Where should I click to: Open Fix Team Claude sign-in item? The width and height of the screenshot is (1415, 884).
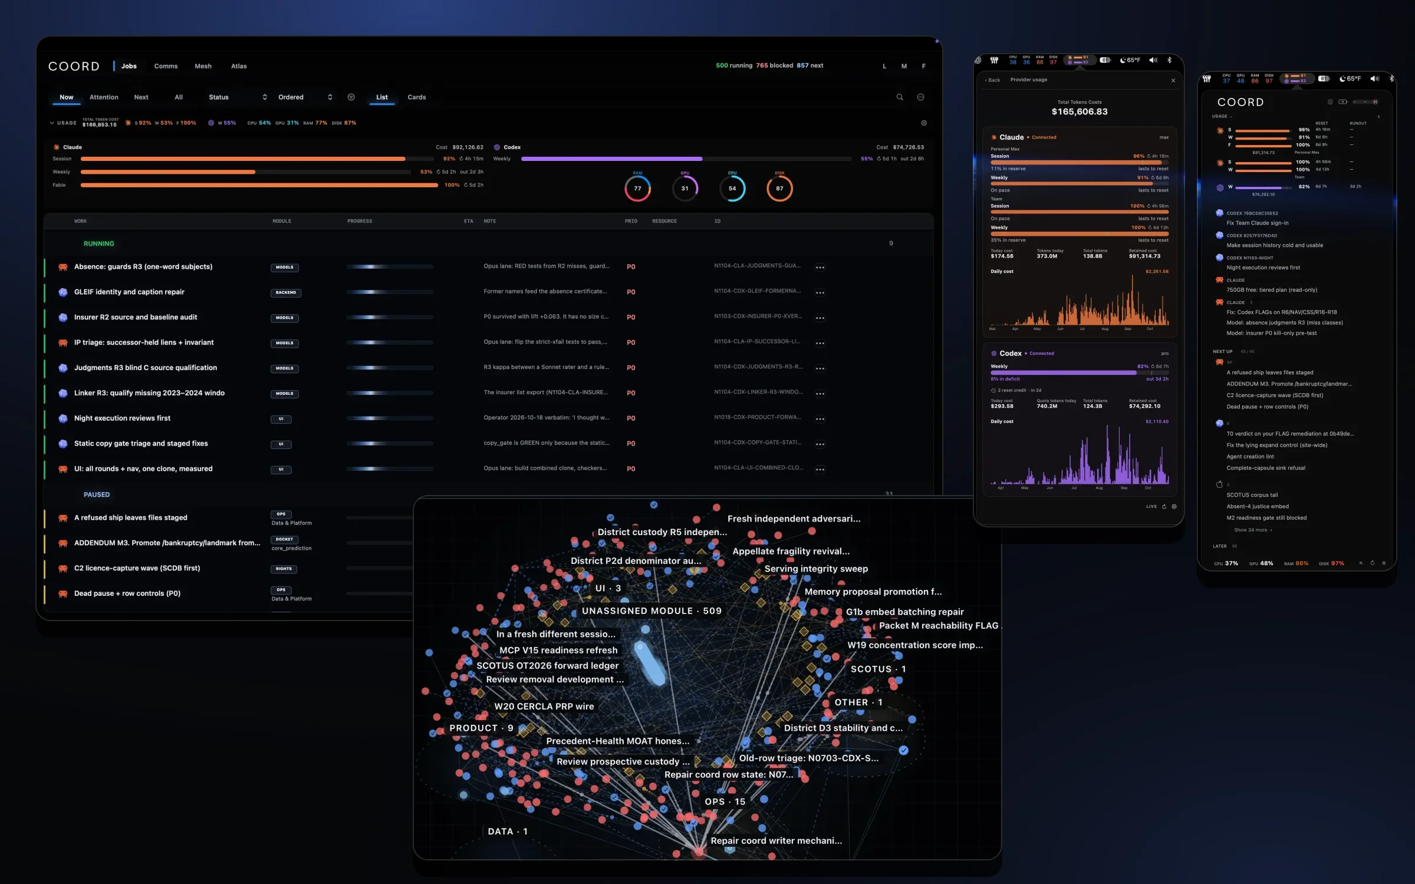pyautogui.click(x=1258, y=223)
